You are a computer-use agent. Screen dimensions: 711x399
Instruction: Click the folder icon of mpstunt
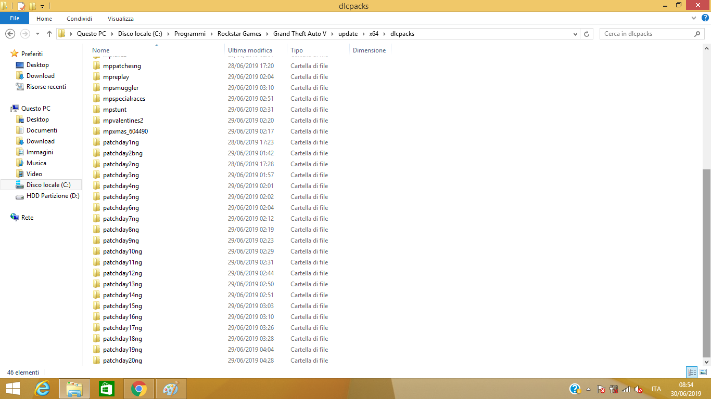point(97,110)
